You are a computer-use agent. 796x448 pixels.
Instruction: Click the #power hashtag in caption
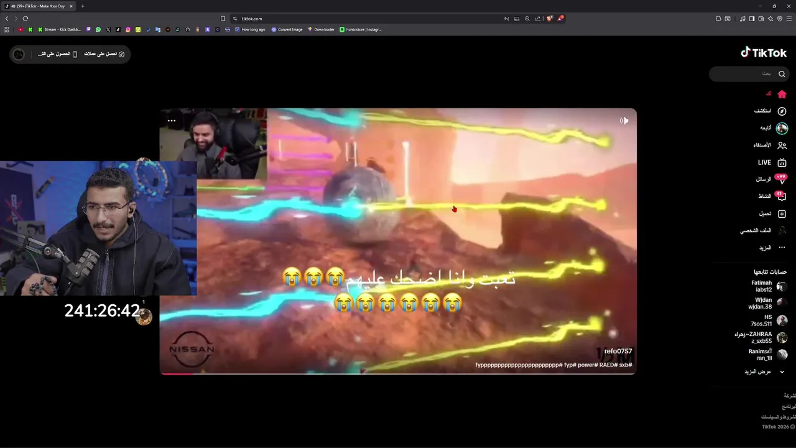(588, 365)
